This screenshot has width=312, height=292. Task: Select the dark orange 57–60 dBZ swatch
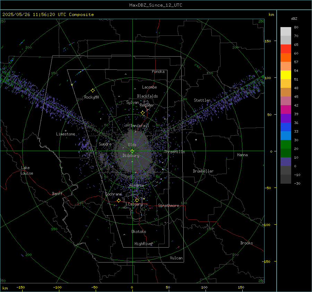pos(286,58)
